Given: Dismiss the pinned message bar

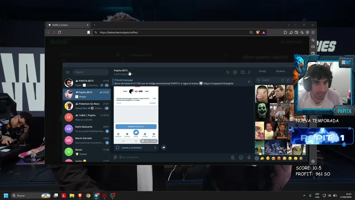Looking at the screenshot, I should (x=249, y=82).
